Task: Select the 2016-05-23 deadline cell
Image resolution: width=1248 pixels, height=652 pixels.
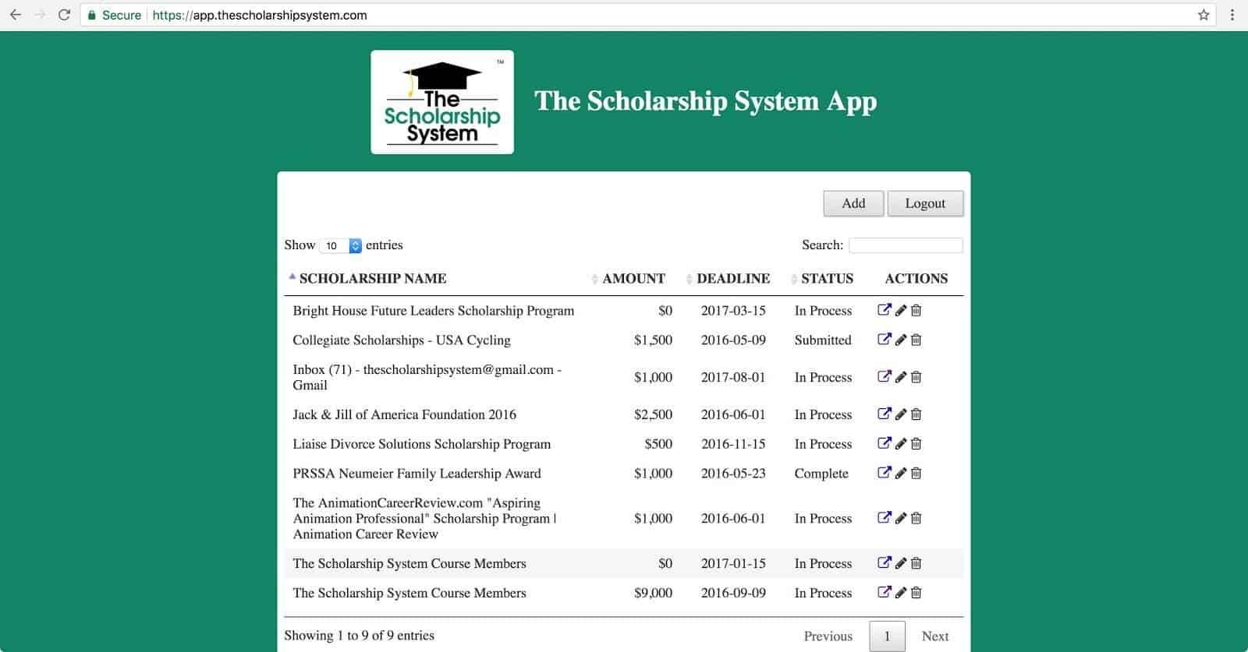Action: click(x=733, y=474)
